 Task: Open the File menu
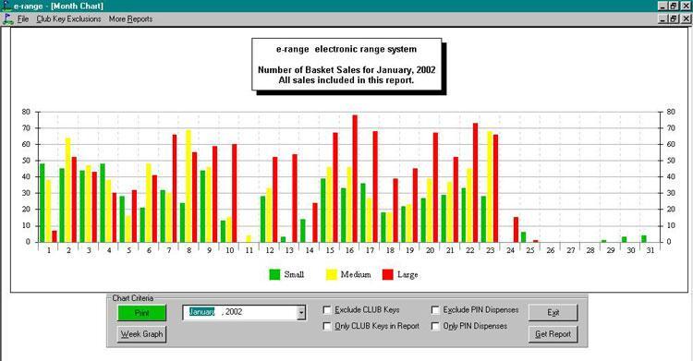point(23,19)
